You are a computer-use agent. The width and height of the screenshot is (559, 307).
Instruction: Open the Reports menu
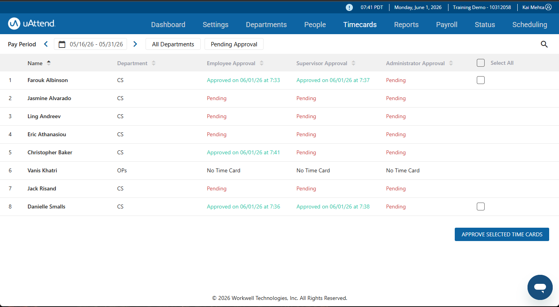406,25
